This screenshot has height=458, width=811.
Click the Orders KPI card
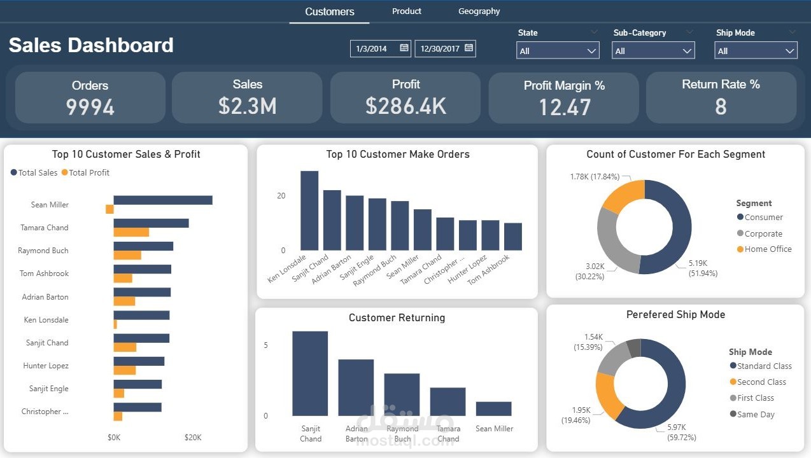pos(90,97)
